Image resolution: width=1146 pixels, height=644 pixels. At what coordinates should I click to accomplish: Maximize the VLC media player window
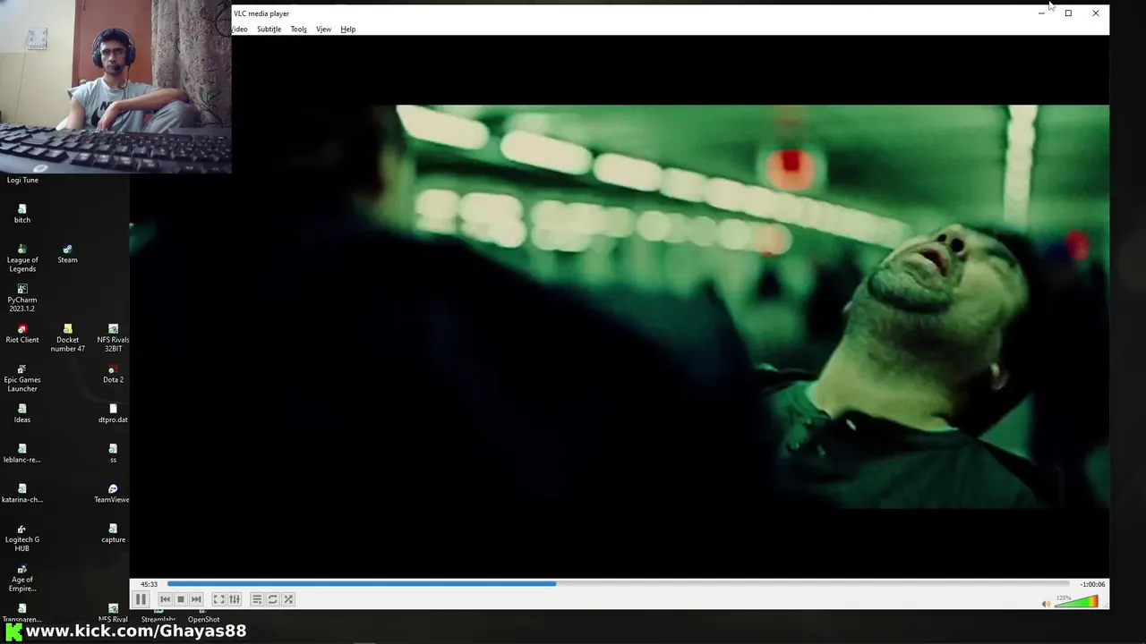coord(1068,13)
